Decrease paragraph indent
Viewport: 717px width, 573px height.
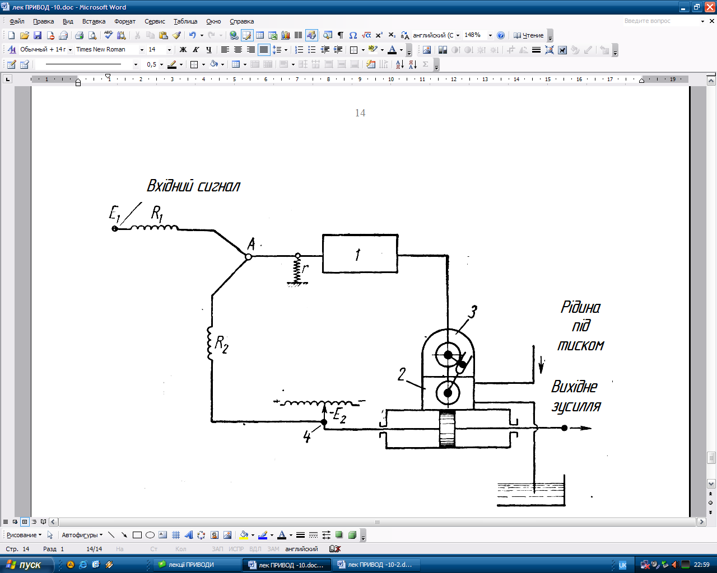(325, 50)
